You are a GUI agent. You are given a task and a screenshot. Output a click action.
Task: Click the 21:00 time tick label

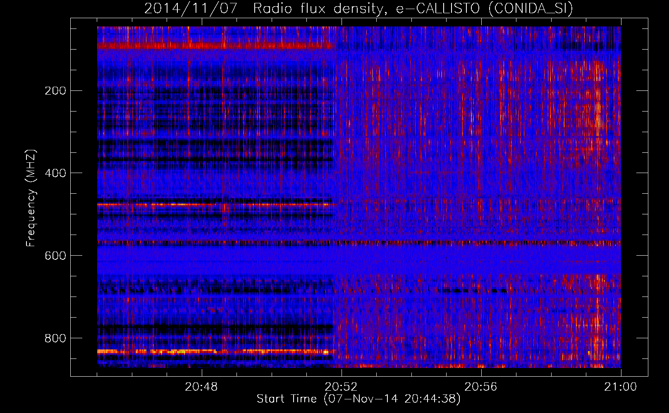621,387
